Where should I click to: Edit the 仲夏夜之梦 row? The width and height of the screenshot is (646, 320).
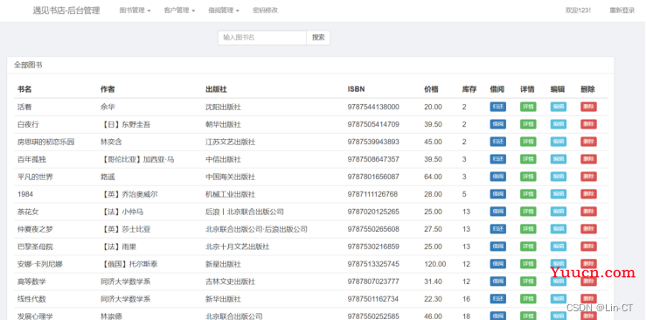559,229
